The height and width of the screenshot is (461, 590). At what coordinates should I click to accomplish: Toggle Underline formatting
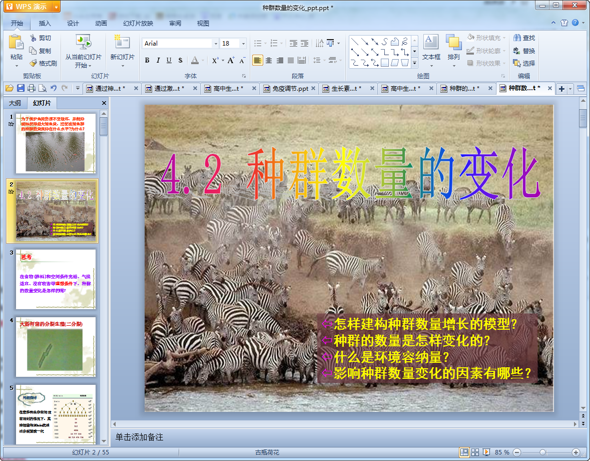[169, 60]
